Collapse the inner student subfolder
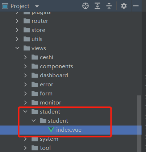The image size is (146, 152). (x=34, y=120)
